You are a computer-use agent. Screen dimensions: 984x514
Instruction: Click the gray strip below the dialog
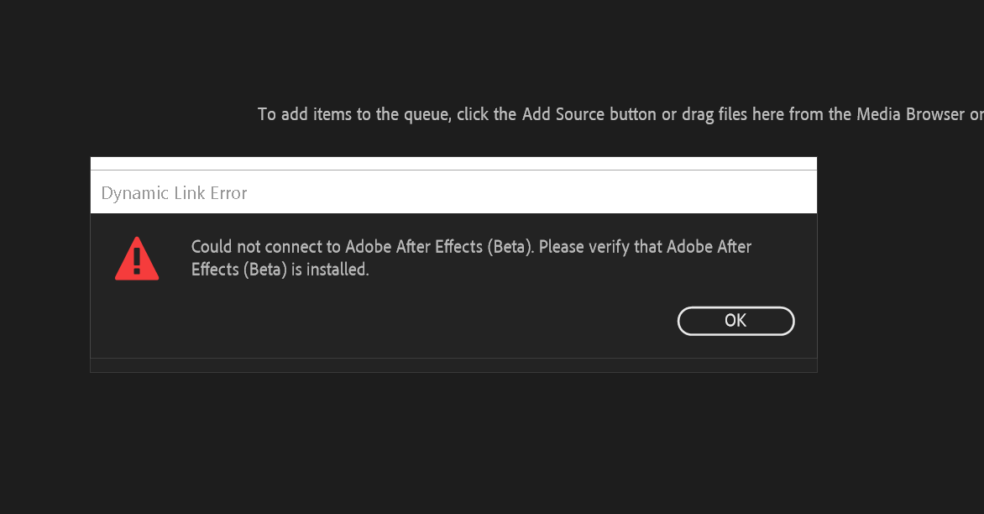point(453,366)
